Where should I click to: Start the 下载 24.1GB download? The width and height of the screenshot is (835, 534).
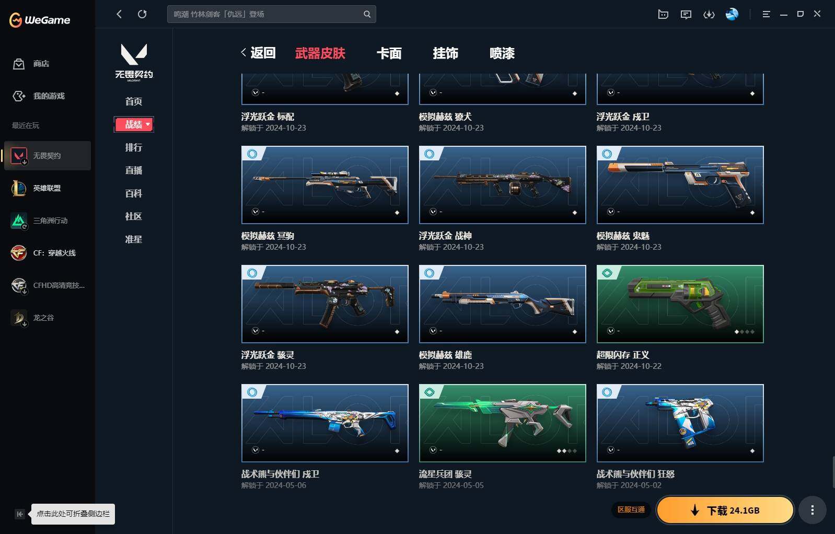pyautogui.click(x=725, y=510)
